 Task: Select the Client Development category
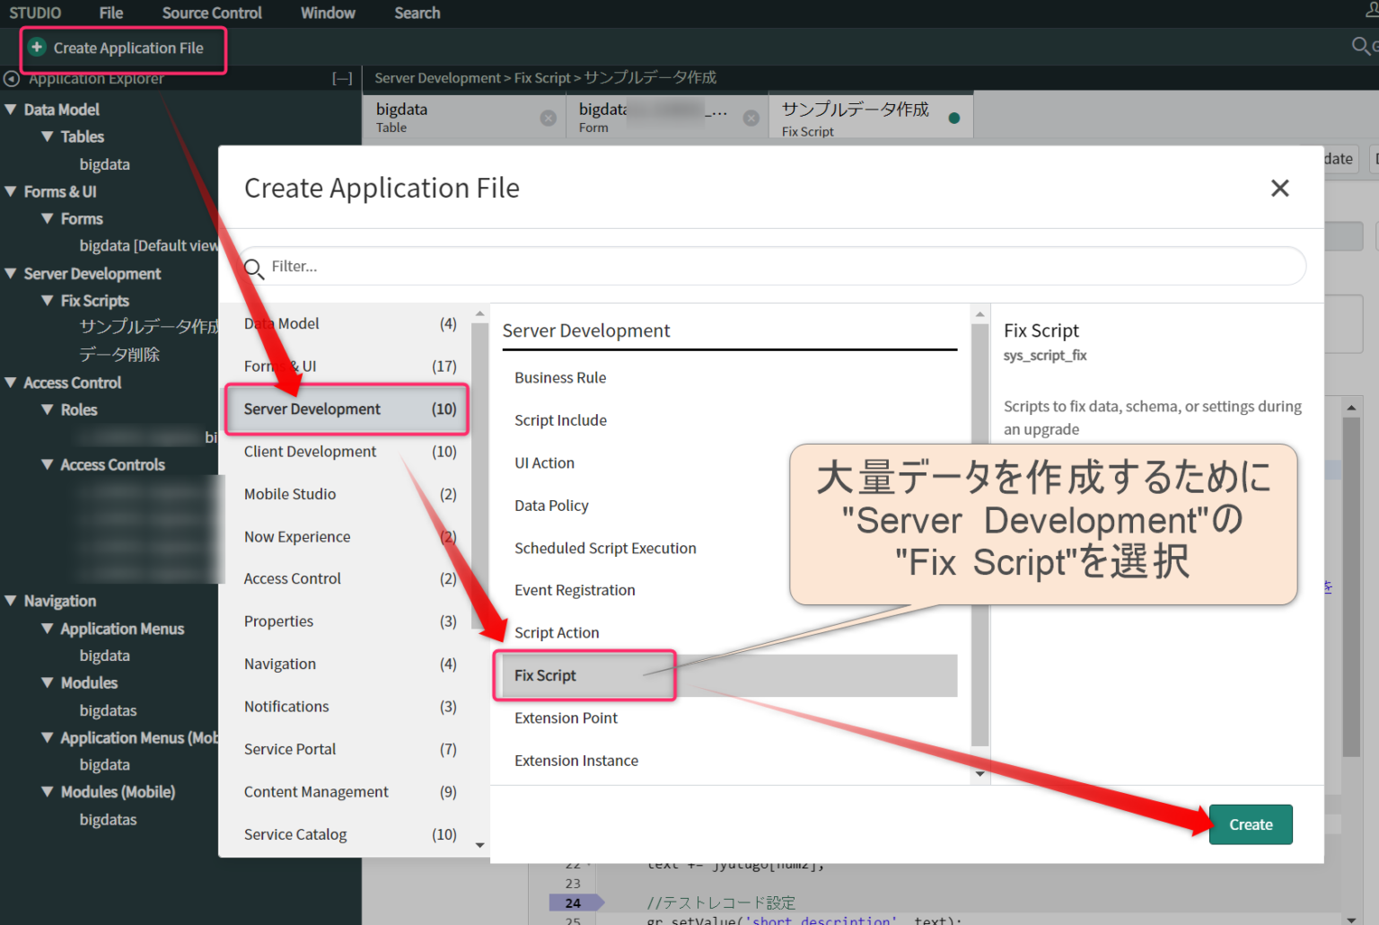pos(350,451)
